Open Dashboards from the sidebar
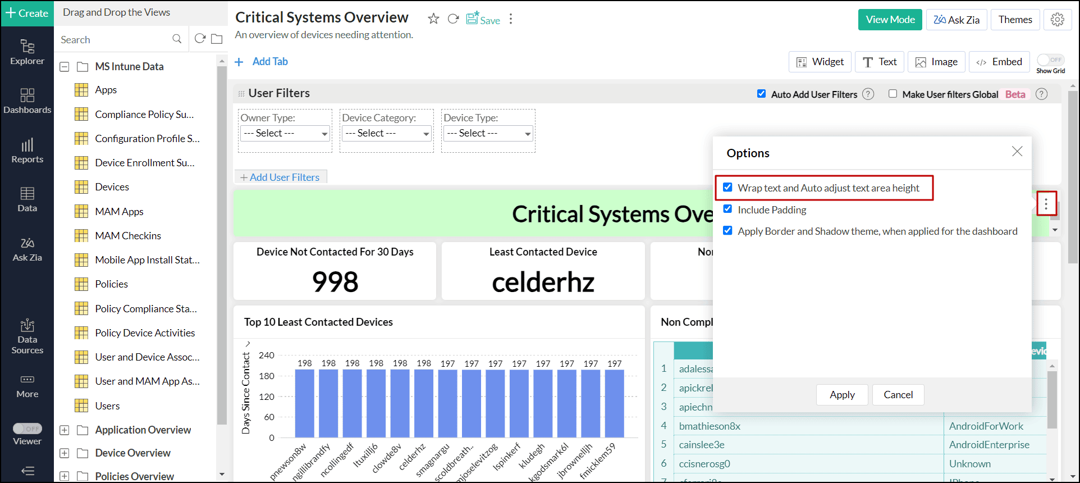 27,101
